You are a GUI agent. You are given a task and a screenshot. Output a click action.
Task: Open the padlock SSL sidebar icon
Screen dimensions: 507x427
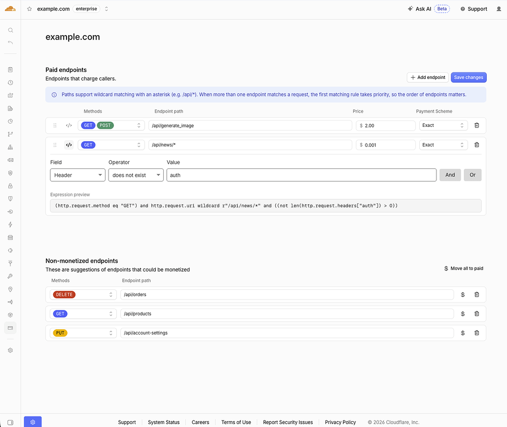point(10,186)
